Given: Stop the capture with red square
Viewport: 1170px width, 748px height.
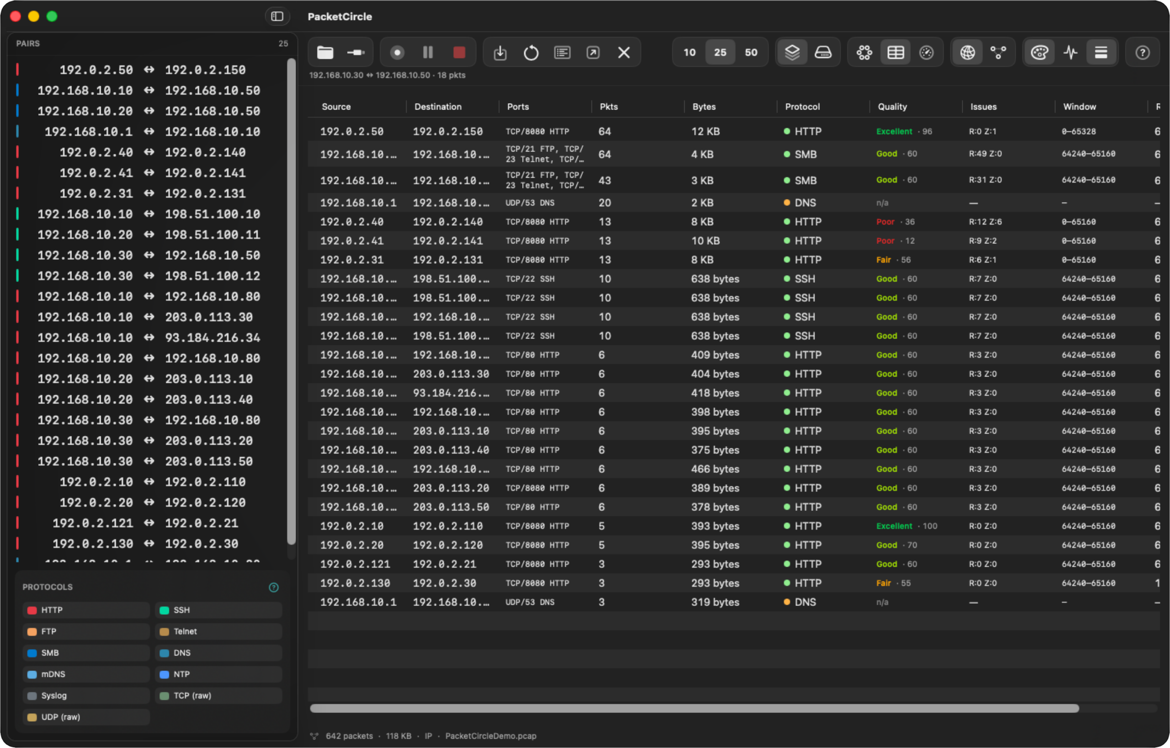Looking at the screenshot, I should (x=459, y=53).
